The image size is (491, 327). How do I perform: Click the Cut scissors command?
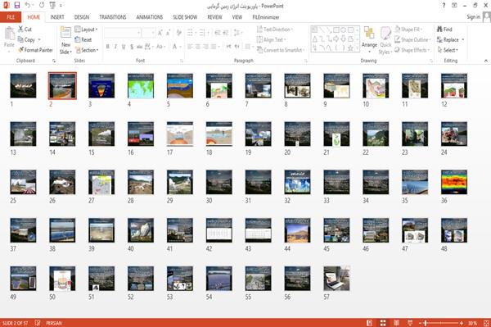click(x=25, y=30)
